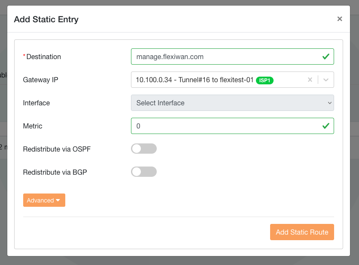This screenshot has width=359, height=265.
Task: Click the ISP1 badge in Gateway IP
Action: 265,80
